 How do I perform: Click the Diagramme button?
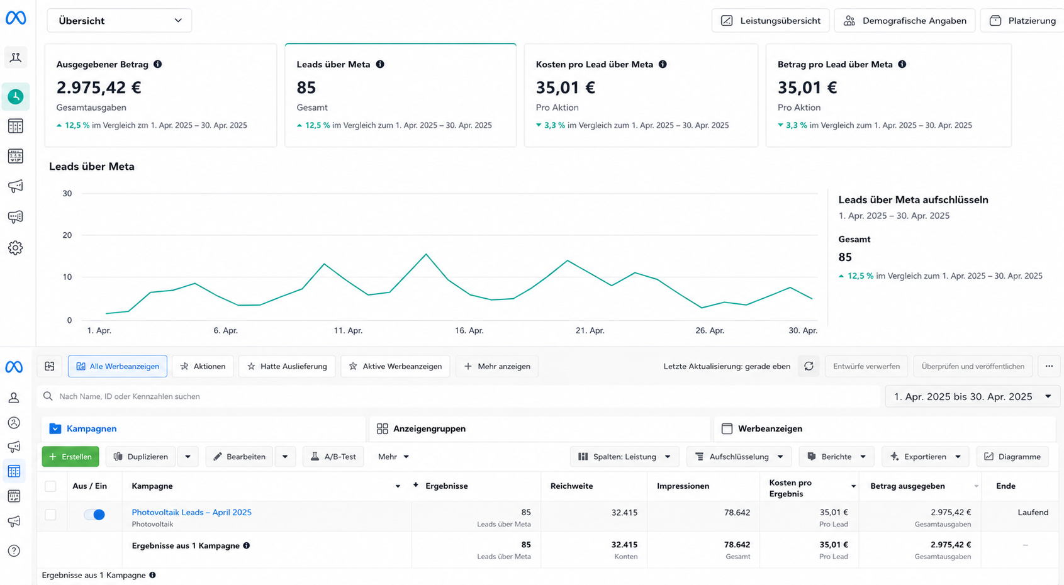(x=1012, y=457)
